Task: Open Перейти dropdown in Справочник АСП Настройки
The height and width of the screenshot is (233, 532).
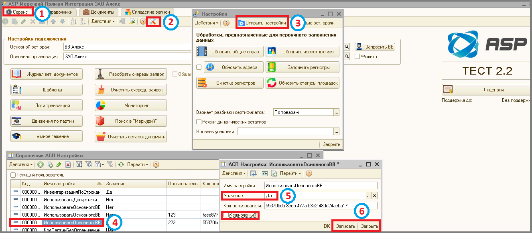Action: [x=137, y=164]
